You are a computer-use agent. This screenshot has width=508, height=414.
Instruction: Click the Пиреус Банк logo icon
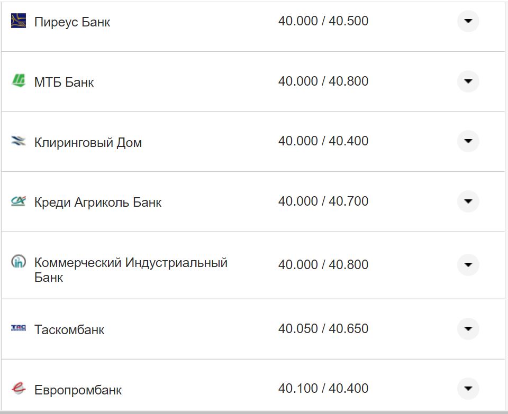(17, 21)
